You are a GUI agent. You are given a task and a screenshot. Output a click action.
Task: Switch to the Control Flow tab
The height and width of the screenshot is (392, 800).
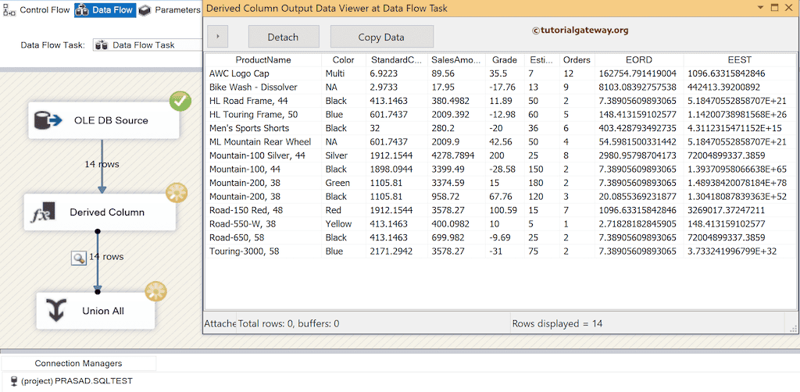coord(36,9)
